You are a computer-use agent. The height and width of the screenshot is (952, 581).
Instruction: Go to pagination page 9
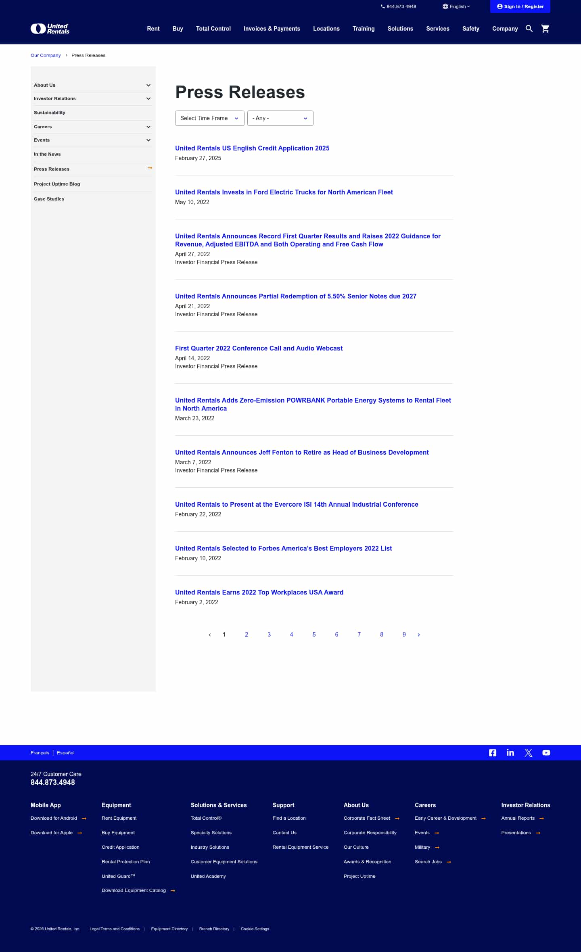coord(404,635)
